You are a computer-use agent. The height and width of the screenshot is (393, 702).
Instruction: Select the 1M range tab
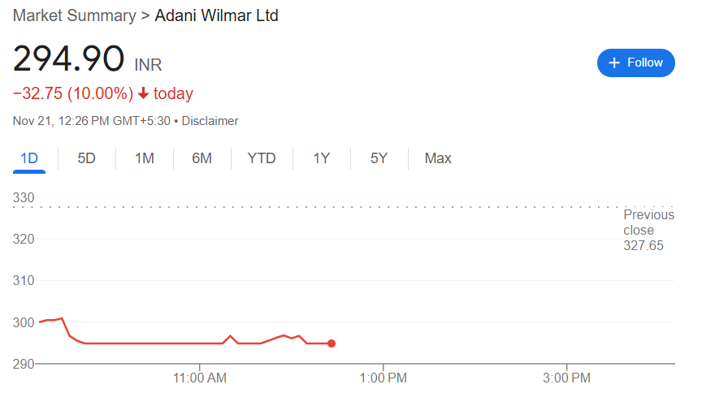(x=145, y=158)
